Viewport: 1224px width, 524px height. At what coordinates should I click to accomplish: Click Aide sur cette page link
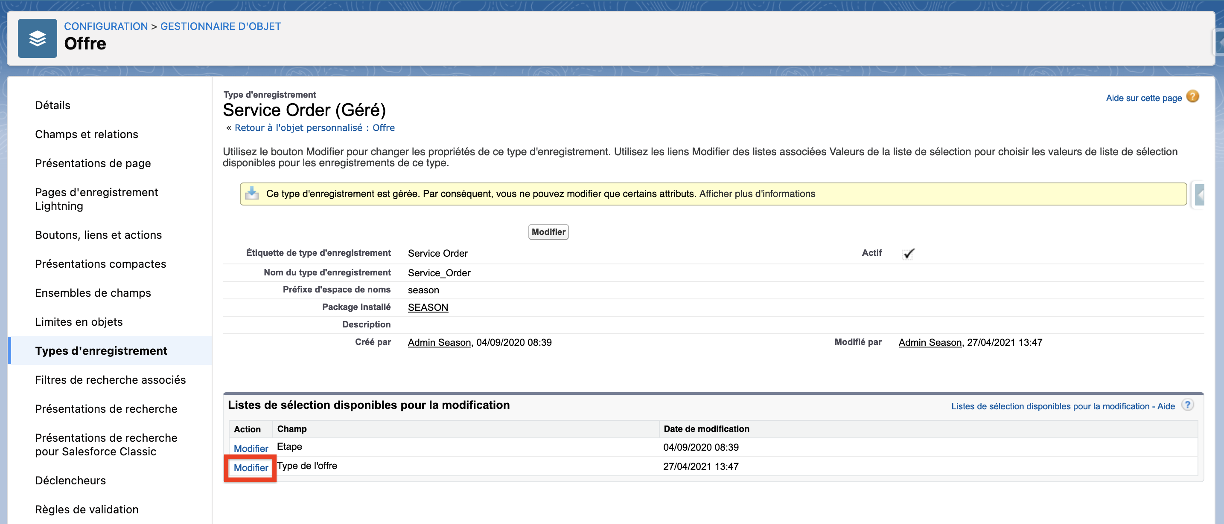click(1143, 98)
